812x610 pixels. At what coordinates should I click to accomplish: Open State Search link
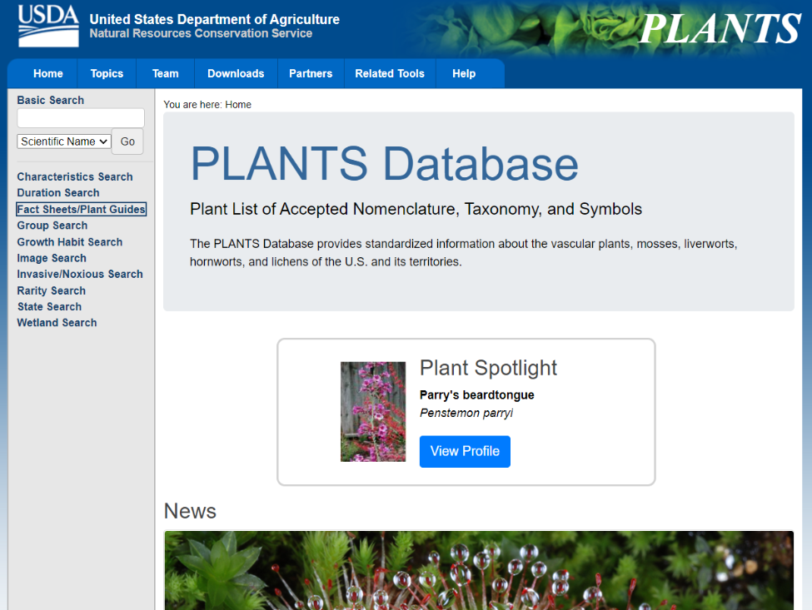point(49,307)
